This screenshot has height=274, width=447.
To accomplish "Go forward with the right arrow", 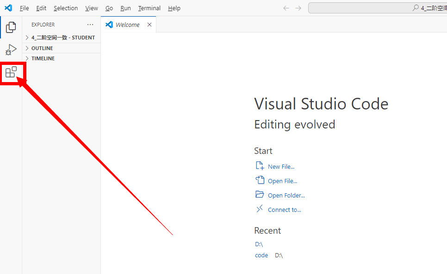I will [x=298, y=8].
